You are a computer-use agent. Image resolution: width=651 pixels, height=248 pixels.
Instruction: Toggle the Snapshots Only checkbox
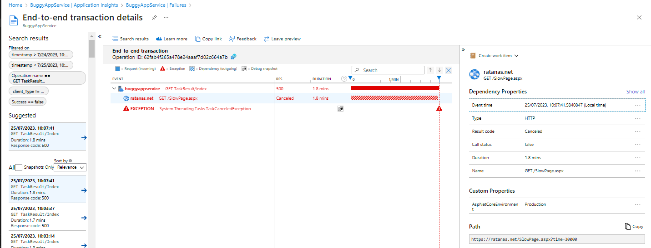19,167
